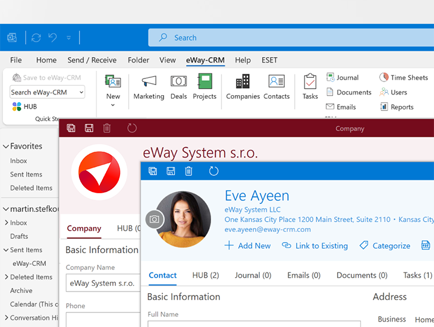Click the Delete trash icon in Company window
Image resolution: width=434 pixels, height=327 pixels.
(107, 128)
